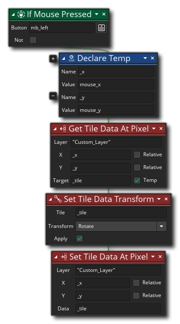180x324 pixels.
Task: Click the Value field containing mouse_y
Action: click(116, 110)
